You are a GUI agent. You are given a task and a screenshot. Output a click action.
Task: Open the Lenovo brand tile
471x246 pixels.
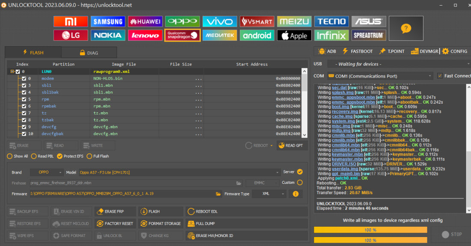pyautogui.click(x=145, y=35)
